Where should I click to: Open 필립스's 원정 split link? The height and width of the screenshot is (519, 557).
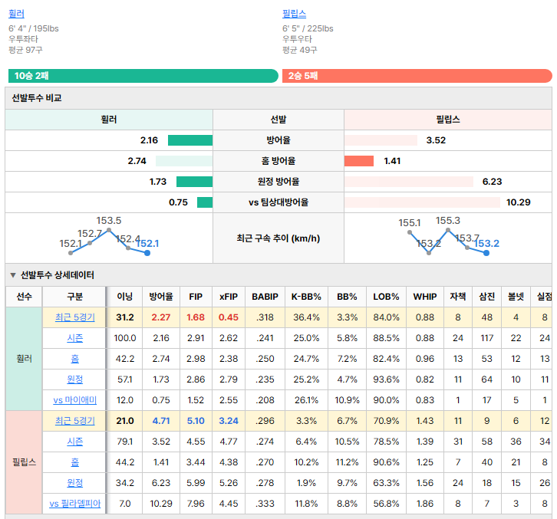(75, 483)
